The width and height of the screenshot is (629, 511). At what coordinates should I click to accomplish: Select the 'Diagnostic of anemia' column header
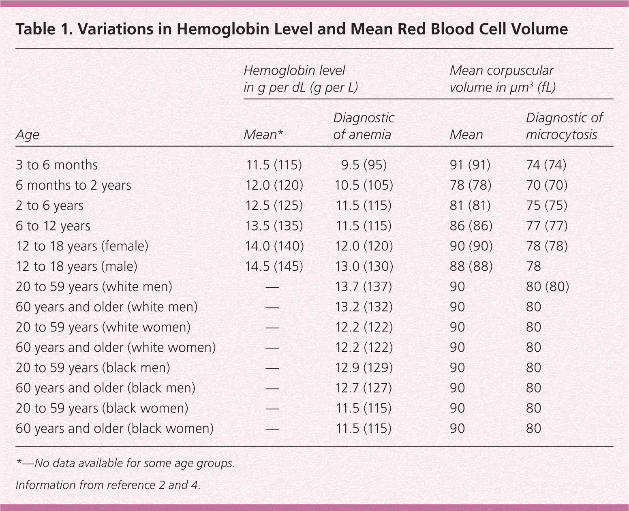tap(364, 126)
